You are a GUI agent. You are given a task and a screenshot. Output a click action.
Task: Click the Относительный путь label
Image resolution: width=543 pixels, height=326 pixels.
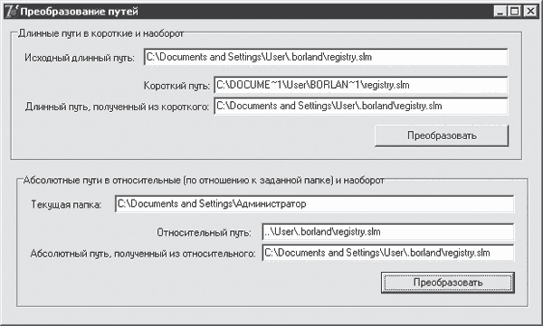click(x=204, y=232)
